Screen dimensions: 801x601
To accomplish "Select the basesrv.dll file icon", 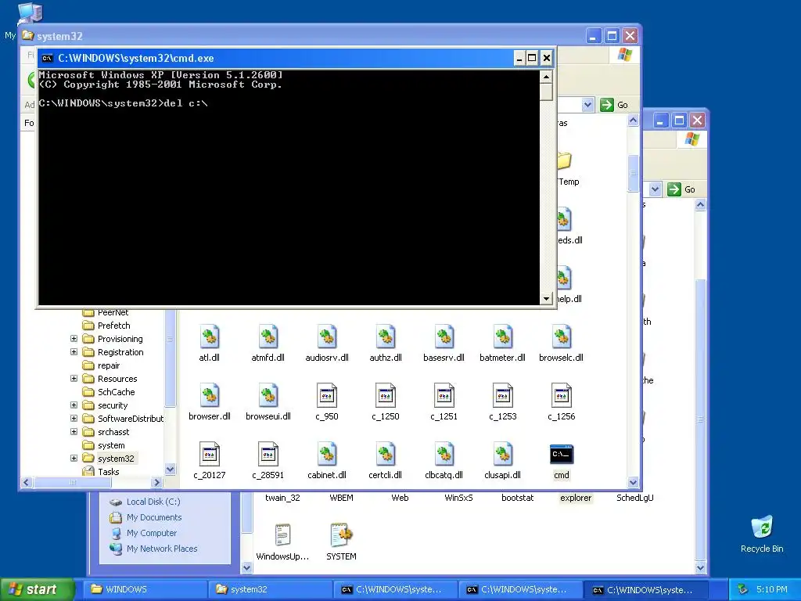I will (x=444, y=336).
